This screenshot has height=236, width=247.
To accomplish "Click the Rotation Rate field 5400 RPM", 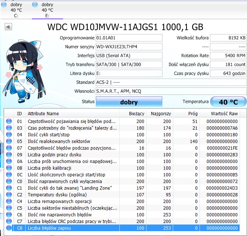I will click(228, 56).
